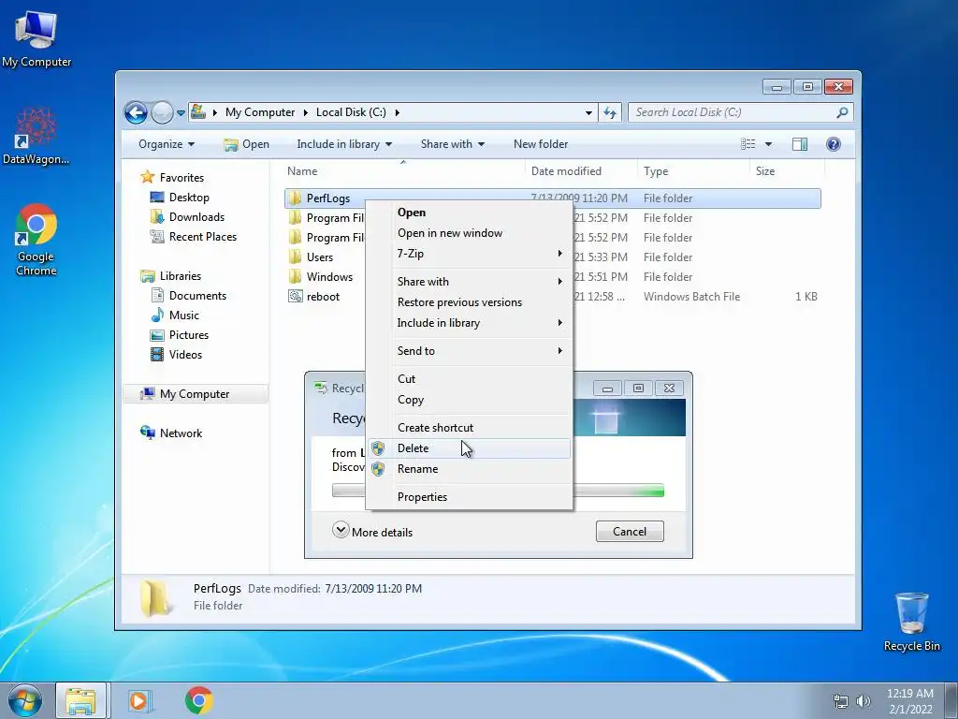Choose Delete in the context menu
Image resolution: width=958 pixels, height=719 pixels.
[470, 448]
